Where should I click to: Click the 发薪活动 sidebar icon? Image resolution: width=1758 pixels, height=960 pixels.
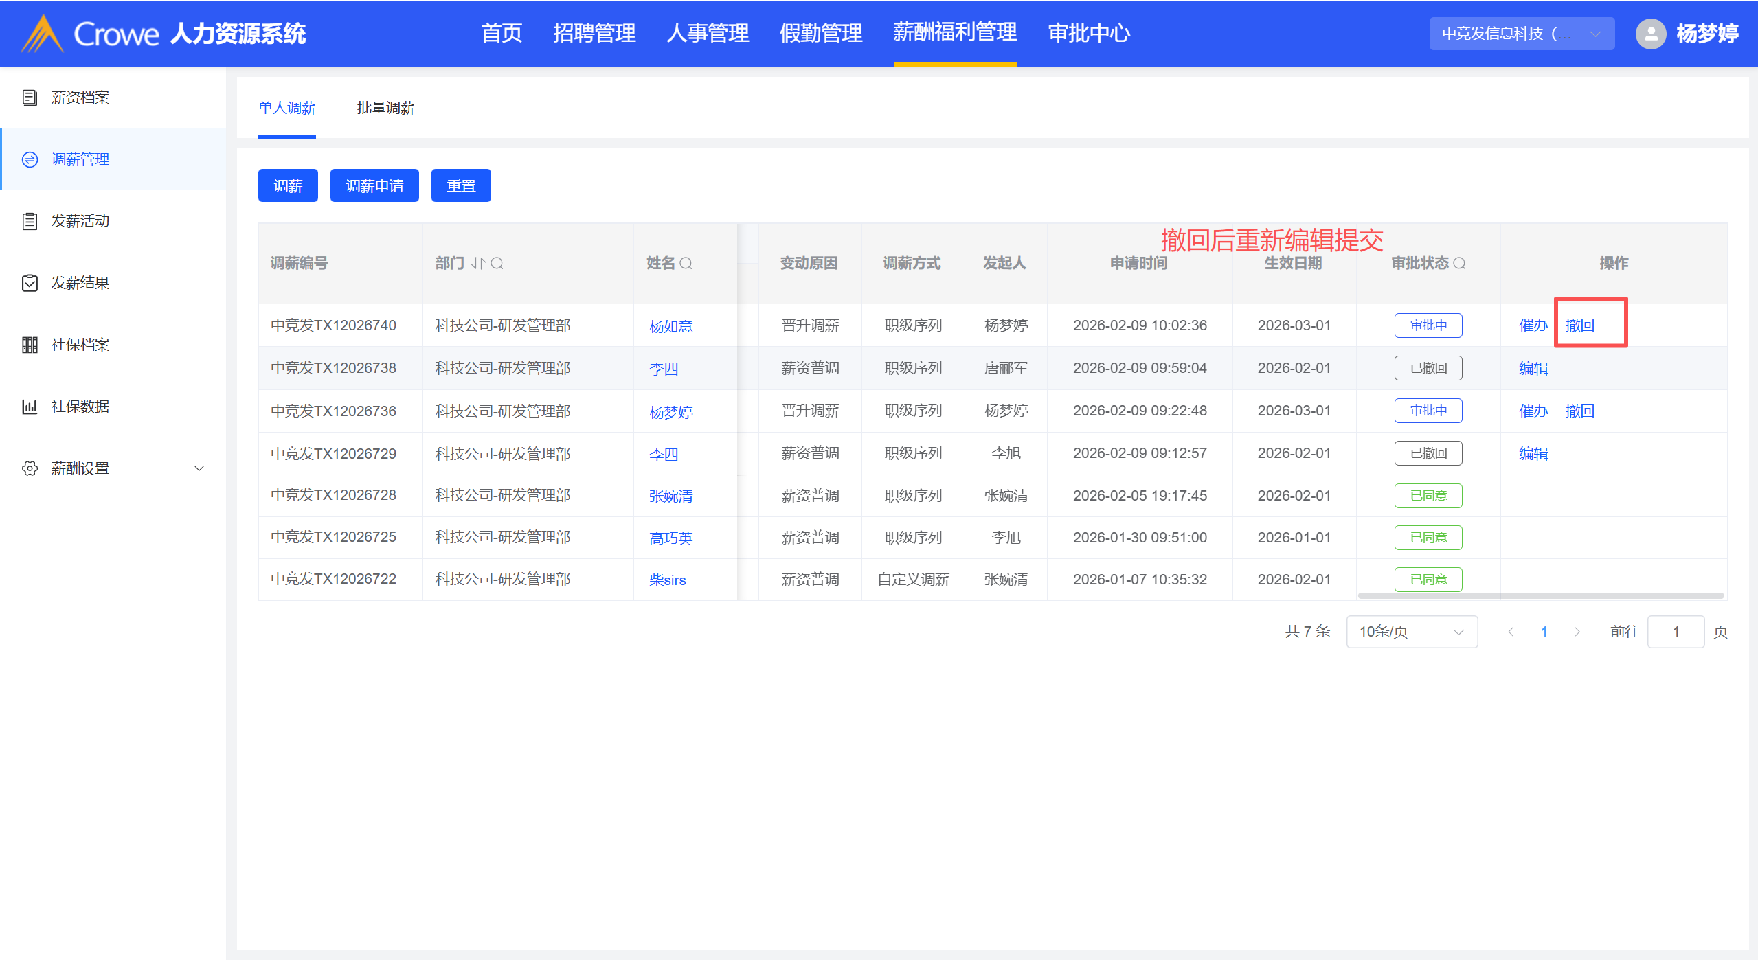[x=30, y=221]
